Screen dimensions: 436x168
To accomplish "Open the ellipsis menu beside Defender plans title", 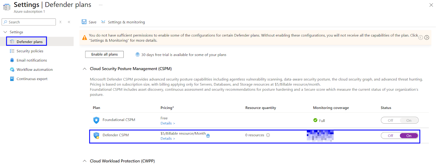I will click(101, 5).
